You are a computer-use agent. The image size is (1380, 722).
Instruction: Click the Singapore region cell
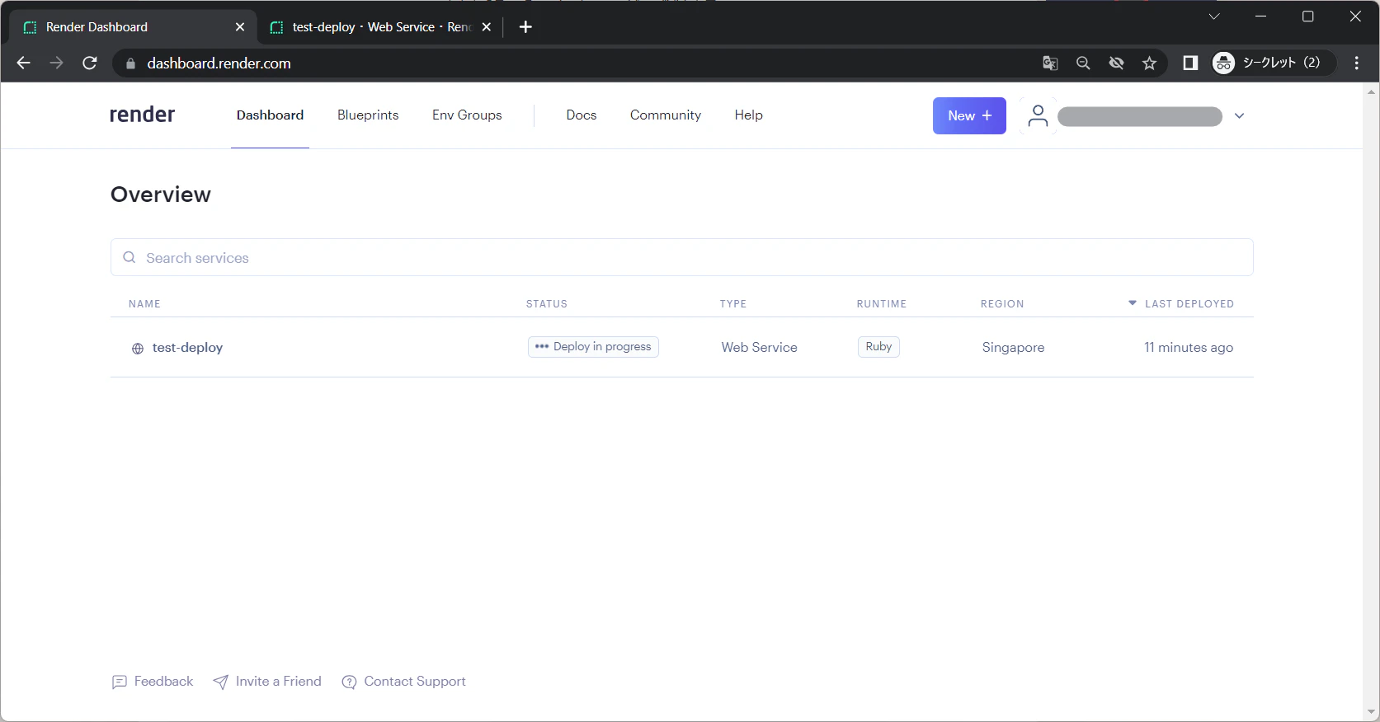coord(1013,348)
